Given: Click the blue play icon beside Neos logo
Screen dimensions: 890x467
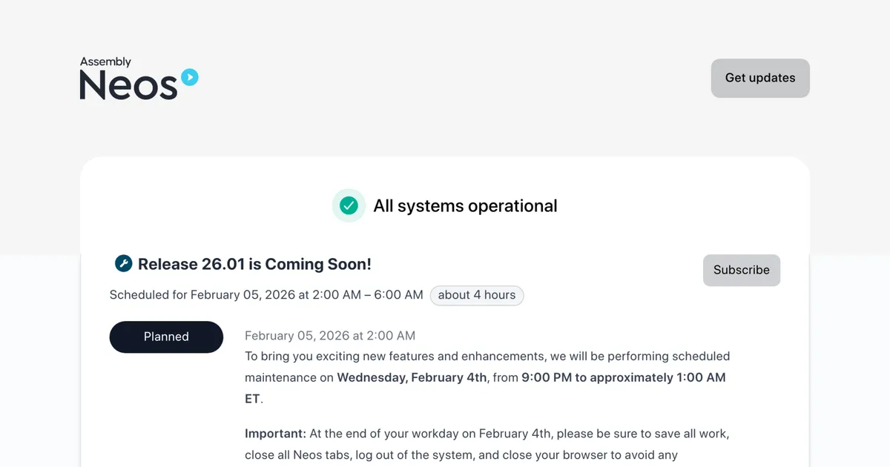Looking at the screenshot, I should point(190,75).
